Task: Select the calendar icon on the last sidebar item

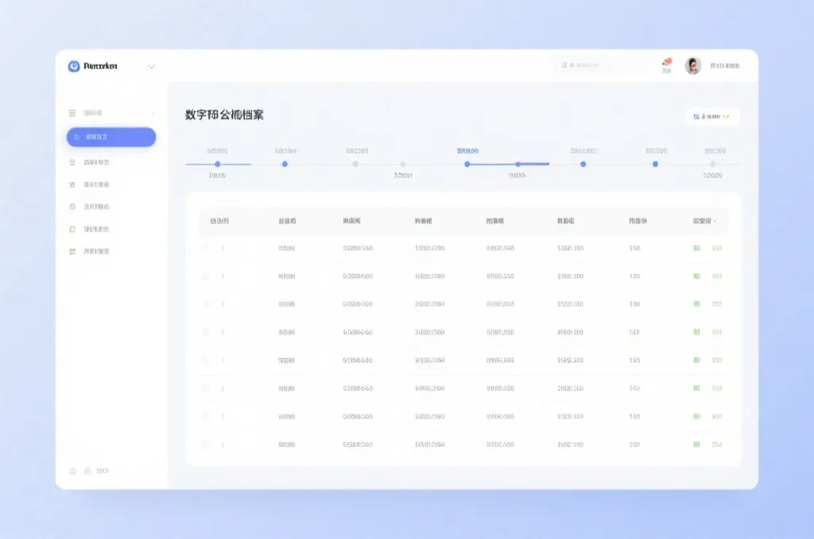Action: pos(72,250)
